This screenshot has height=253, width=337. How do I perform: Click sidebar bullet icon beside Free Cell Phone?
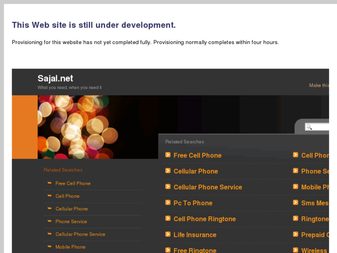[x=50, y=183]
